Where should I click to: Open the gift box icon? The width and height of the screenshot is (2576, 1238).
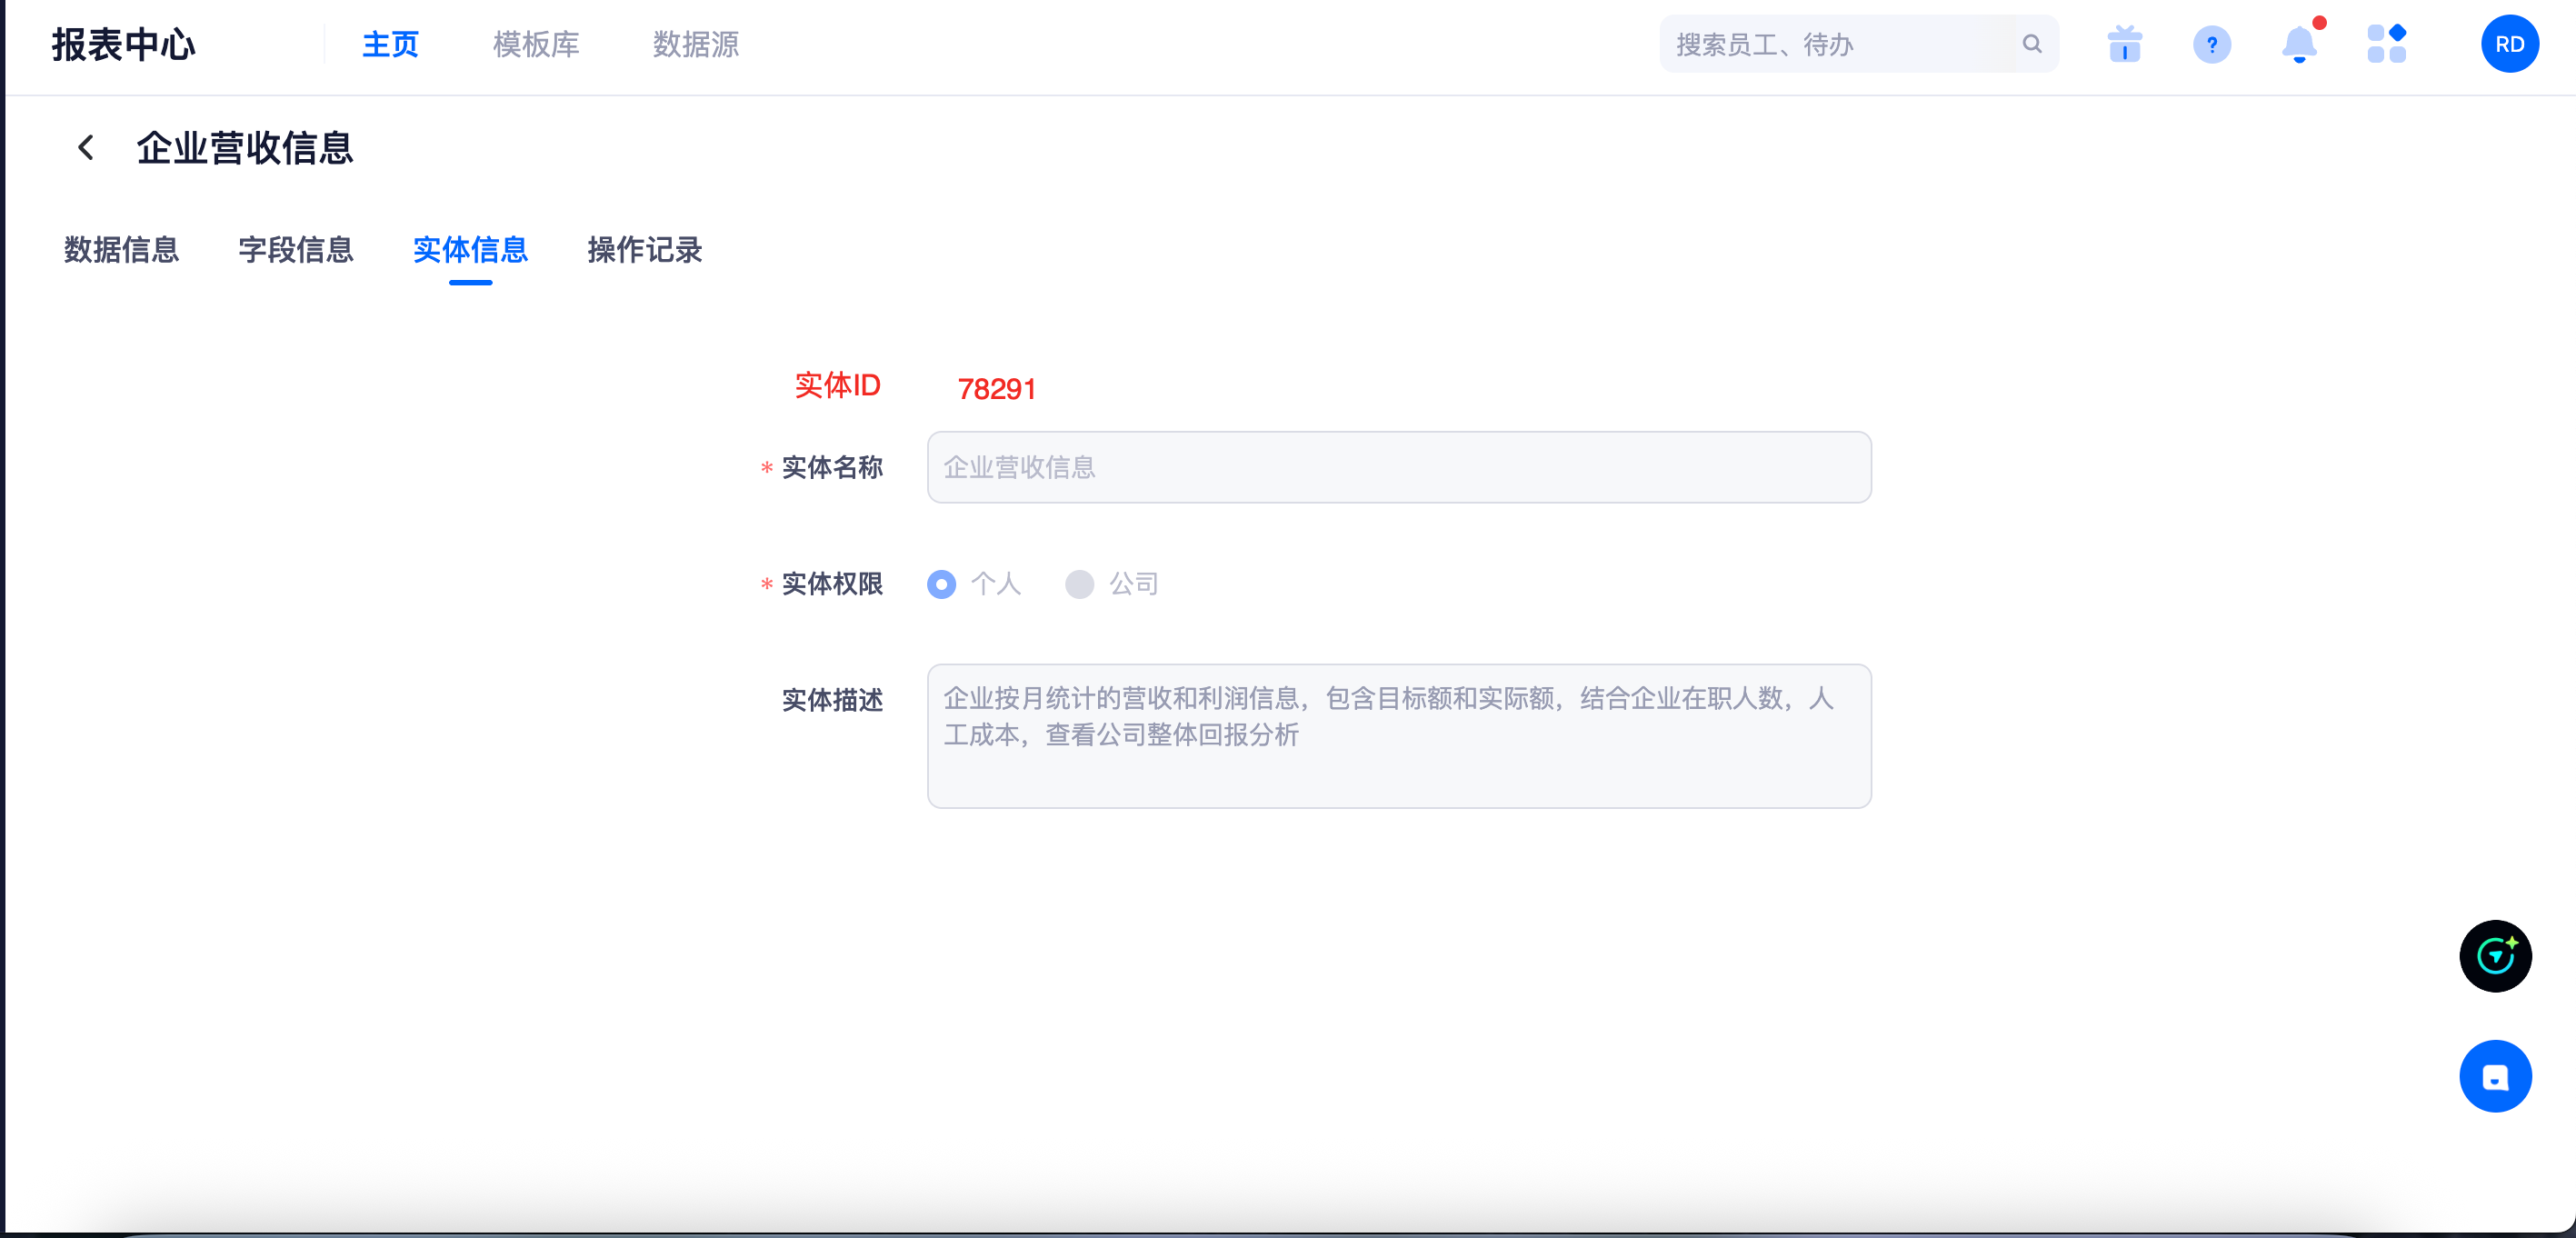pos(2124,44)
